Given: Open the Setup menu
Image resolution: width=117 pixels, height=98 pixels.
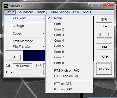Looking at the screenshot, I should click(10, 12).
